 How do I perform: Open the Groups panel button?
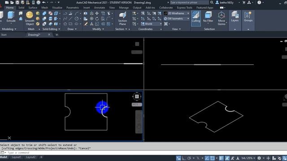tap(248, 17)
